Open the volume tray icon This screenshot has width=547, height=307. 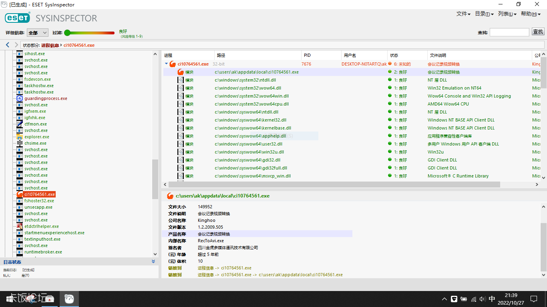pos(483,299)
